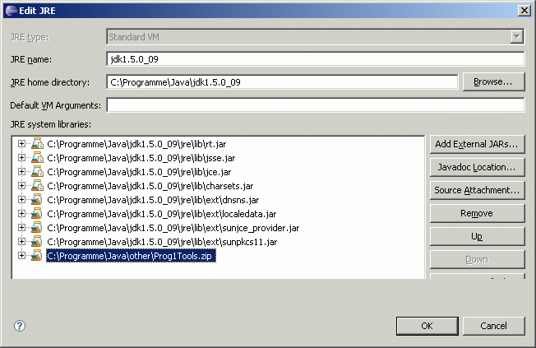This screenshot has height=348, width=536.
Task: Click the Source Attachment button
Action: click(477, 190)
